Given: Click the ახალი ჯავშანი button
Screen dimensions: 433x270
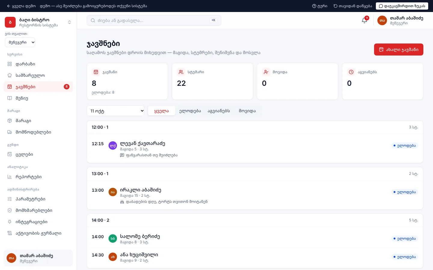Looking at the screenshot, I should (x=399, y=49).
